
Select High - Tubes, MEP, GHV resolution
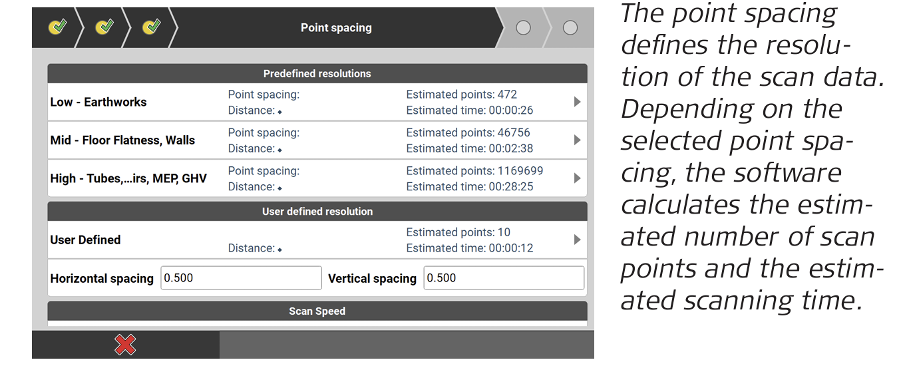click(x=128, y=178)
